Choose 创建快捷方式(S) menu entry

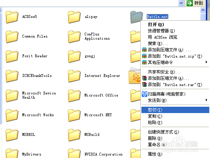coord(175,132)
